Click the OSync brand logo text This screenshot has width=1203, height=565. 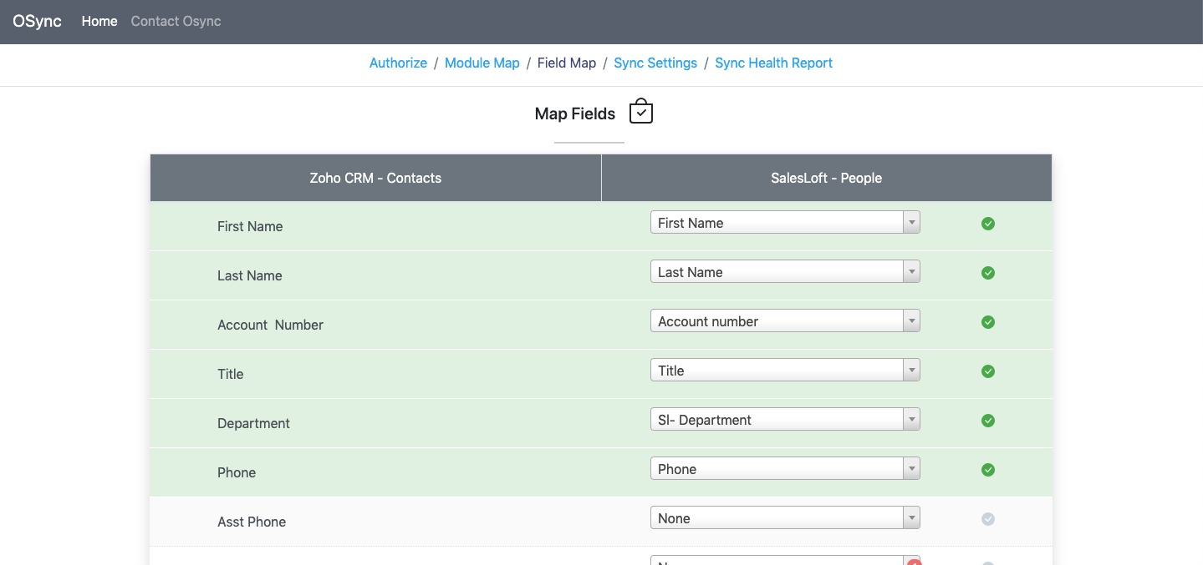[x=38, y=22]
